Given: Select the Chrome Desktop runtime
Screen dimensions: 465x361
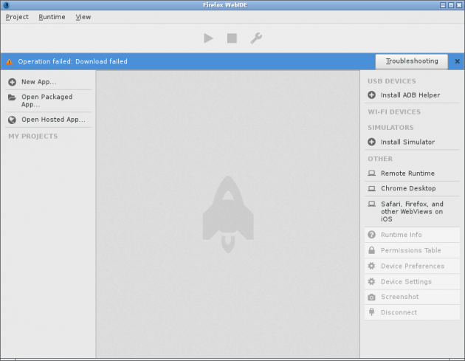Looking at the screenshot, I should (x=412, y=189).
